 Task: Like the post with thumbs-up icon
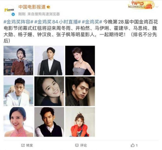pos(133,145)
